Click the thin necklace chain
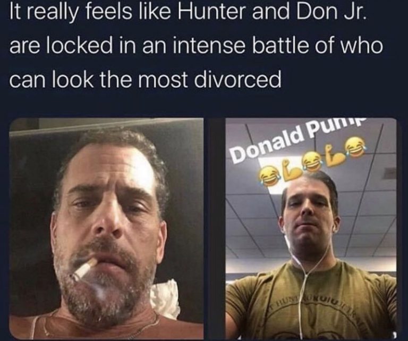408x341 pixels. click(104, 327)
